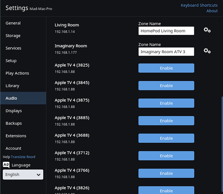The image size is (223, 194).
Task: Enable Apple TV 4 (3845)
Action: pos(166,86)
